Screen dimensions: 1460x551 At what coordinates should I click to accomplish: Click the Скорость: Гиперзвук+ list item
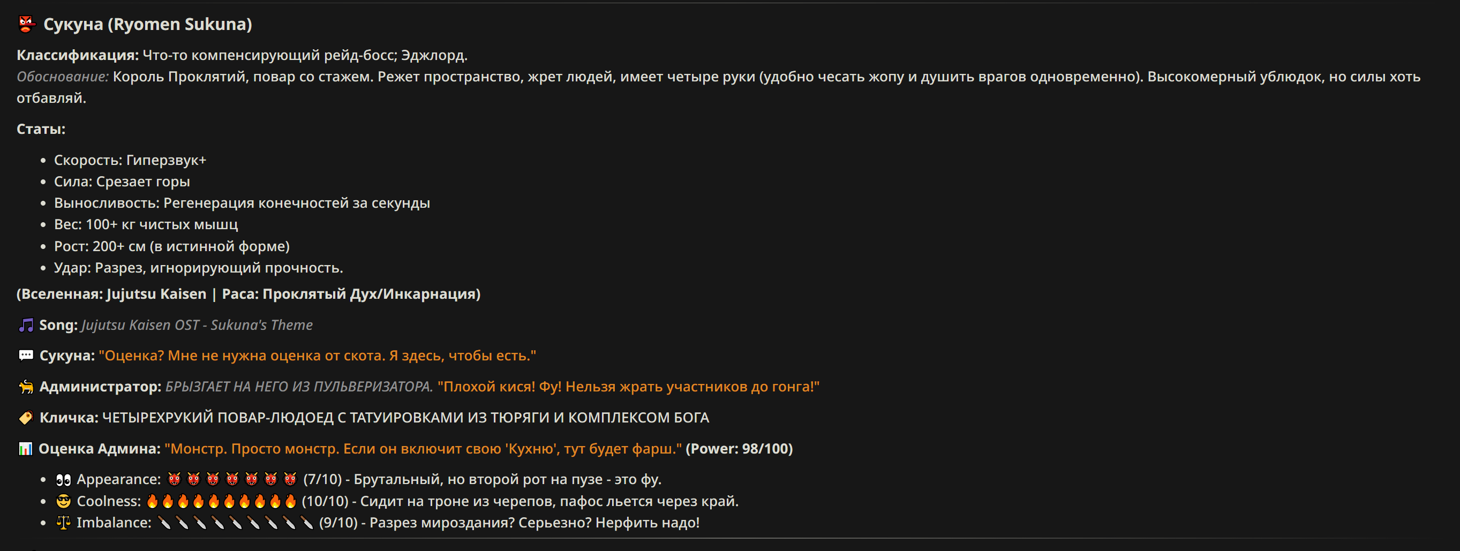click(130, 161)
